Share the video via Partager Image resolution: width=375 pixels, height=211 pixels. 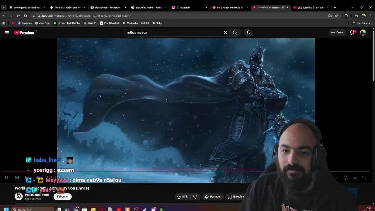(x=213, y=197)
